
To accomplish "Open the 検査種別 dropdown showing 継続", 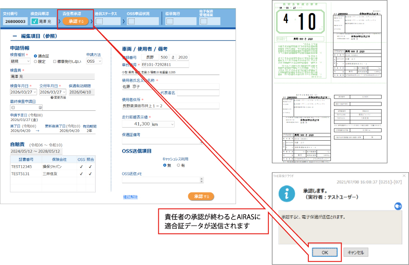I will 20,61.
